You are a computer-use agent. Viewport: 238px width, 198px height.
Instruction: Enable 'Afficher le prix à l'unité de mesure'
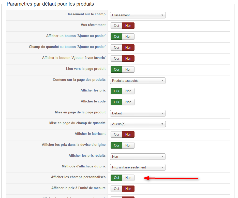[116, 189]
